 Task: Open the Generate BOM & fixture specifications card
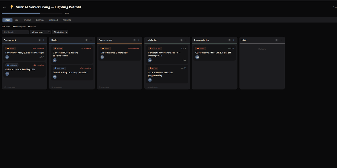click(x=72, y=55)
